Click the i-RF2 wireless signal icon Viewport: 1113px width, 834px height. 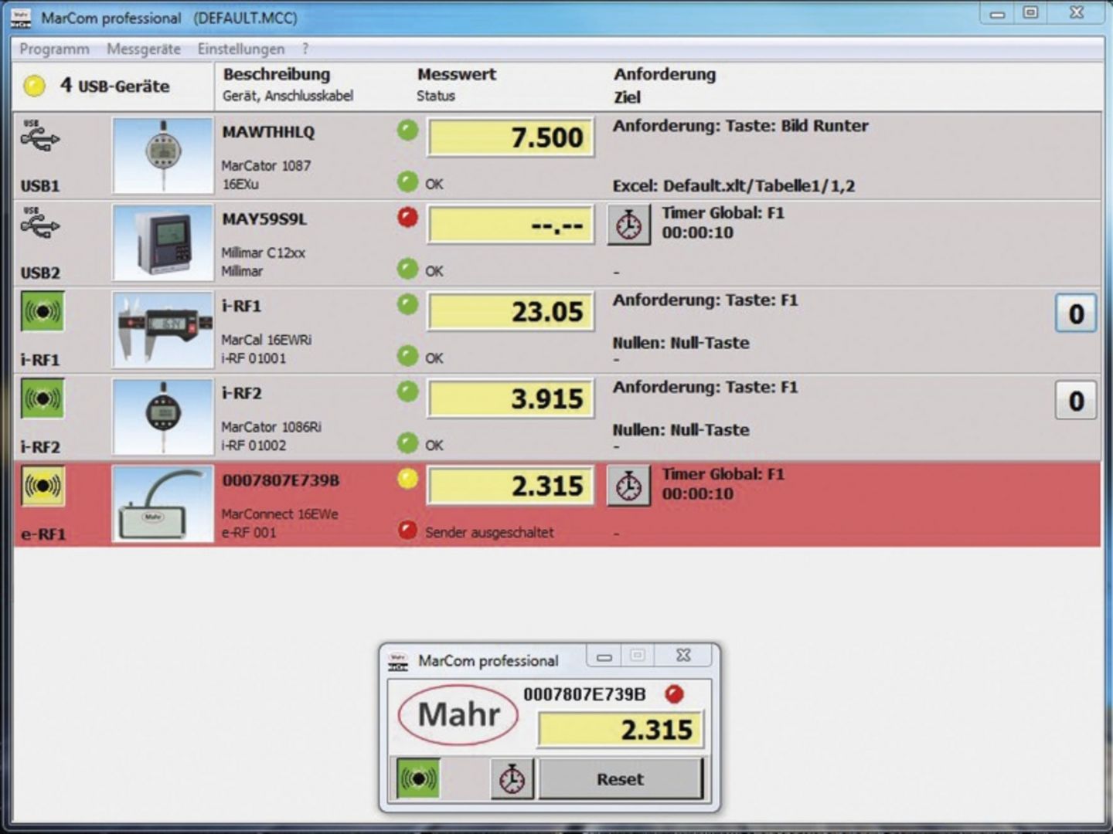(43, 398)
